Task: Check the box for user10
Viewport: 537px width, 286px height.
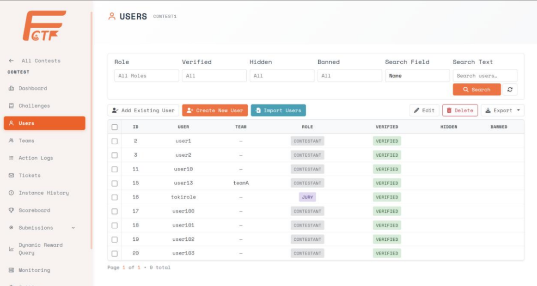Action: tap(115, 169)
